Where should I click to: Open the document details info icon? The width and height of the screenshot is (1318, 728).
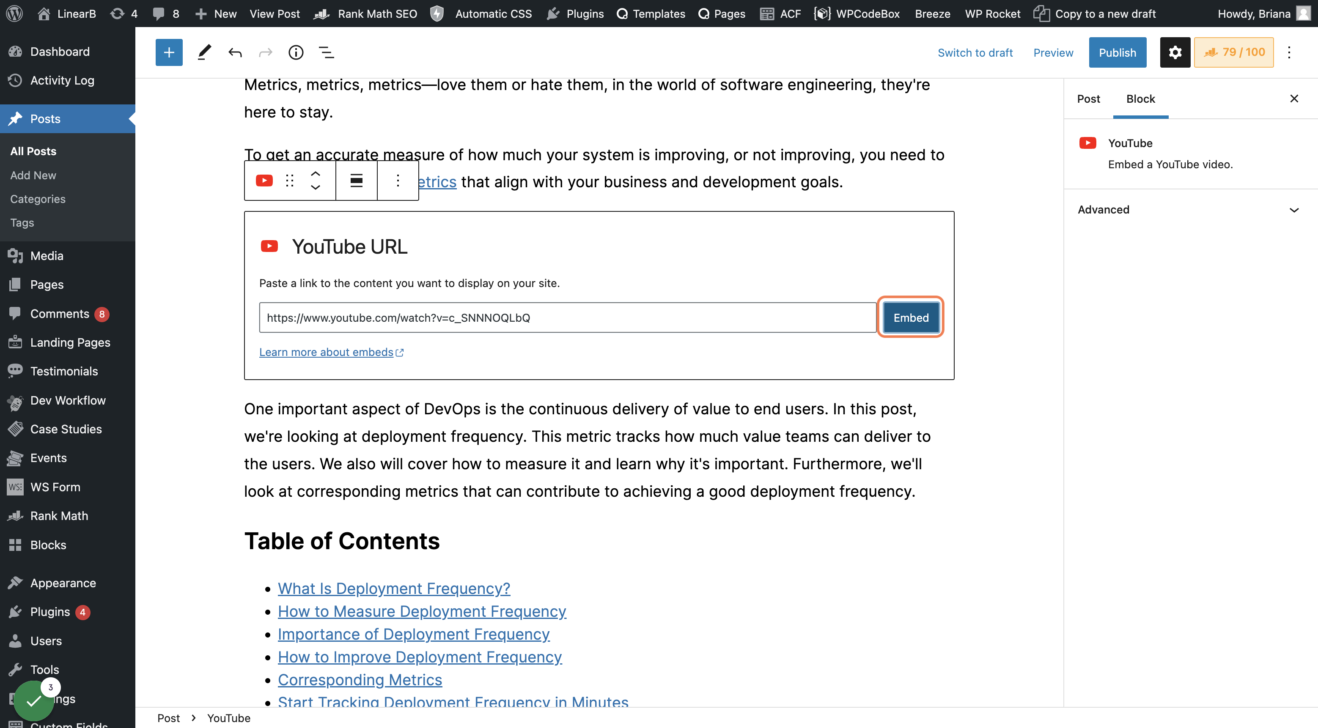pyautogui.click(x=296, y=52)
